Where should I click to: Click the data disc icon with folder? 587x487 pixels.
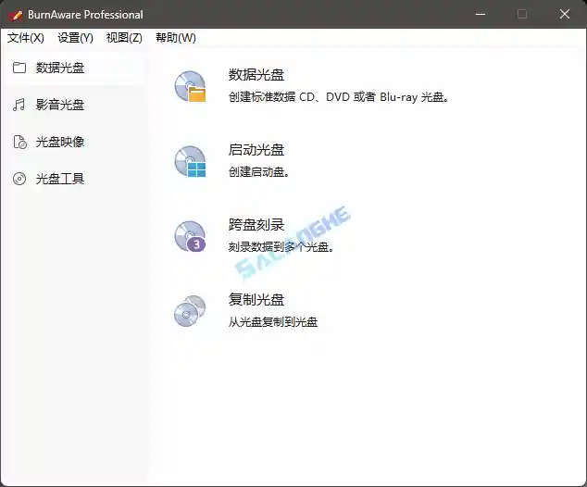click(190, 86)
